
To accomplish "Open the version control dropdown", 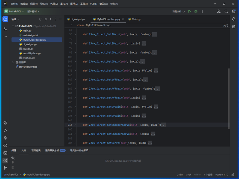I will [x=33, y=11].
